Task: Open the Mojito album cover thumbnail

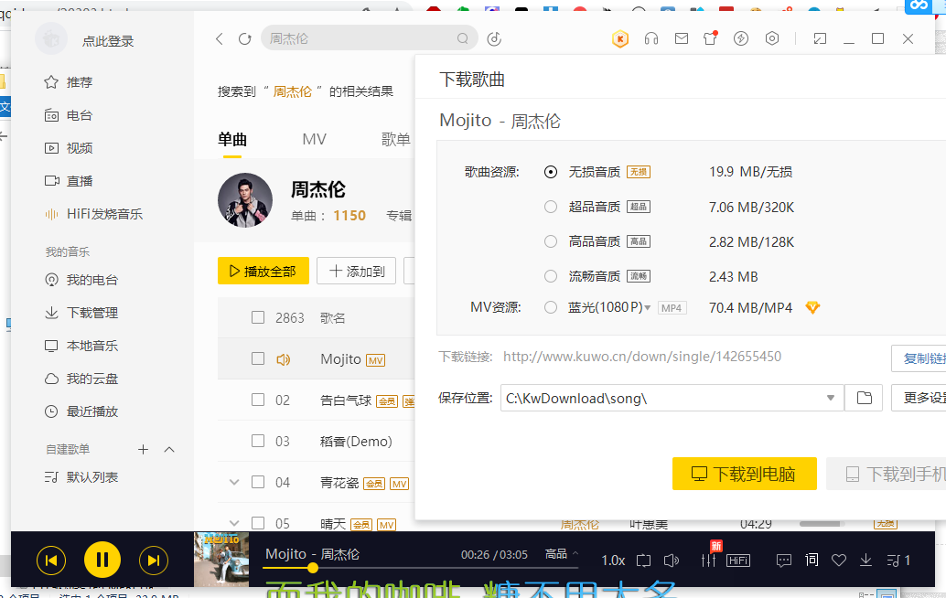Action: [x=221, y=560]
